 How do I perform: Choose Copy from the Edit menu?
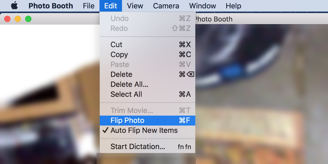click(x=148, y=54)
